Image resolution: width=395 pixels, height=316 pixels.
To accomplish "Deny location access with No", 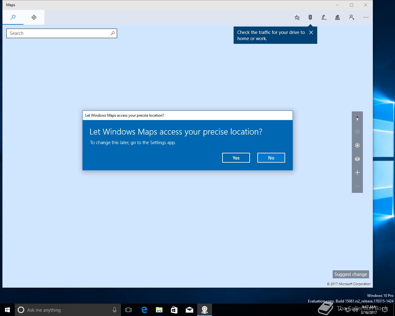I will (x=271, y=158).
